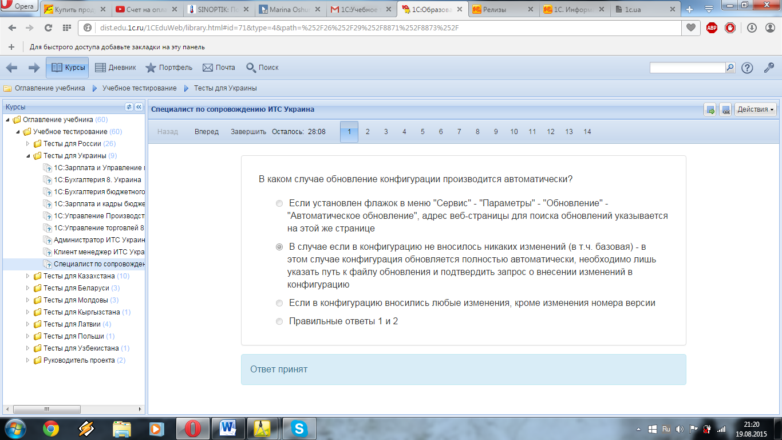Click the magnifier icon in search box
Image resolution: width=782 pixels, height=440 pixels.
730,68
